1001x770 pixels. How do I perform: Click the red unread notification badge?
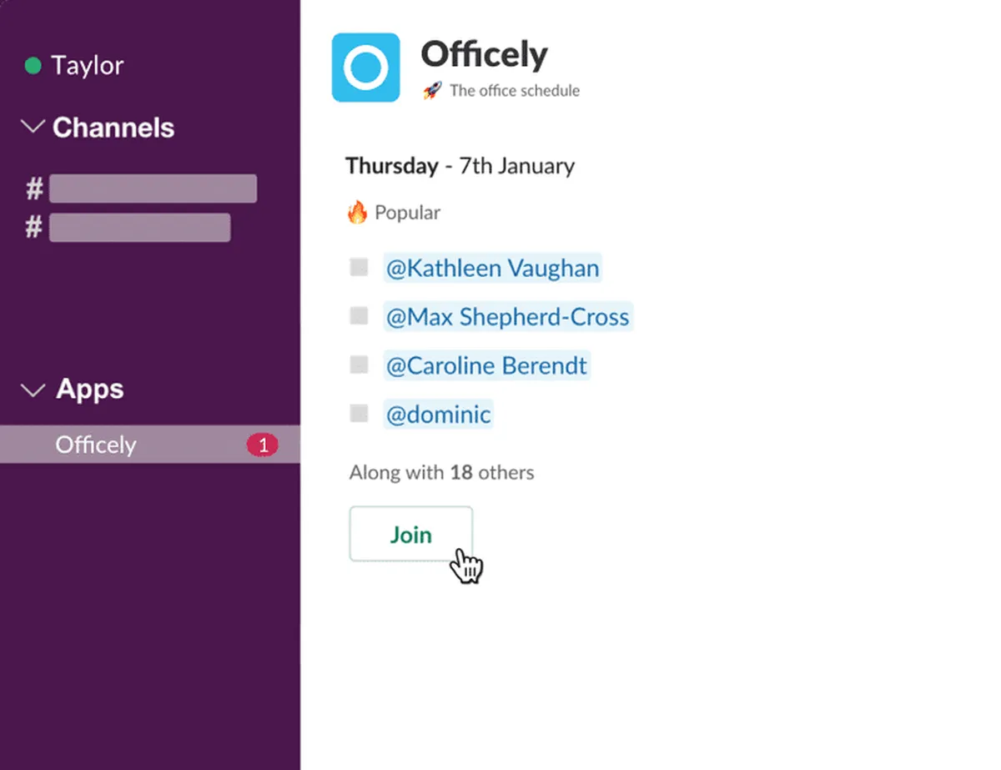tap(262, 445)
